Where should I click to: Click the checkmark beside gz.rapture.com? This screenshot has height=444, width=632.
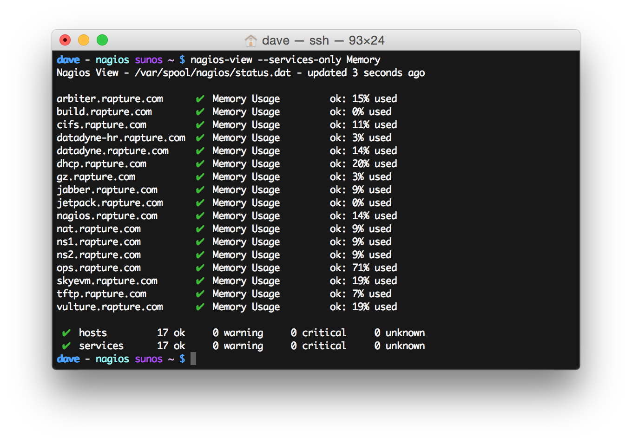[200, 177]
